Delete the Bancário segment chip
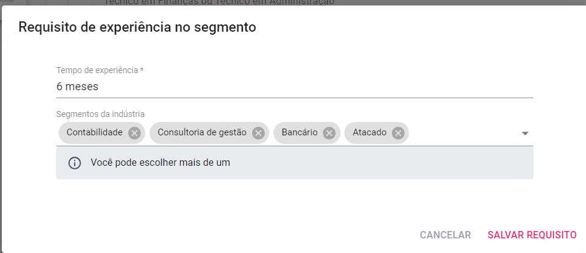 (x=329, y=133)
